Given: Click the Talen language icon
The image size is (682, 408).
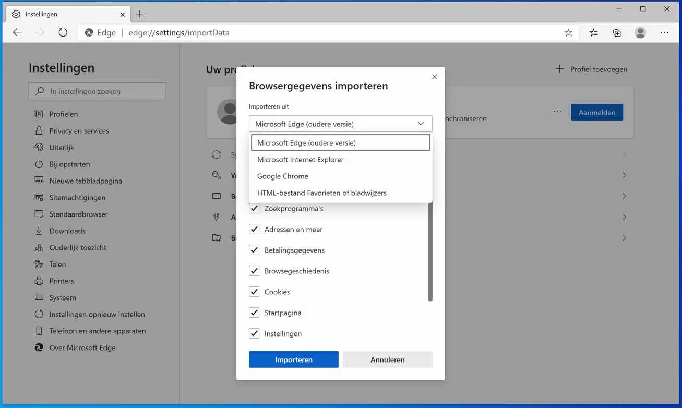Looking at the screenshot, I should [39, 264].
